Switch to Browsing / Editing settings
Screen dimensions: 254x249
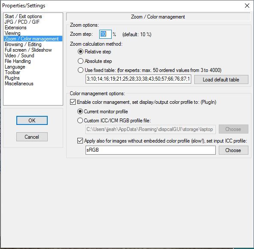point(23,44)
